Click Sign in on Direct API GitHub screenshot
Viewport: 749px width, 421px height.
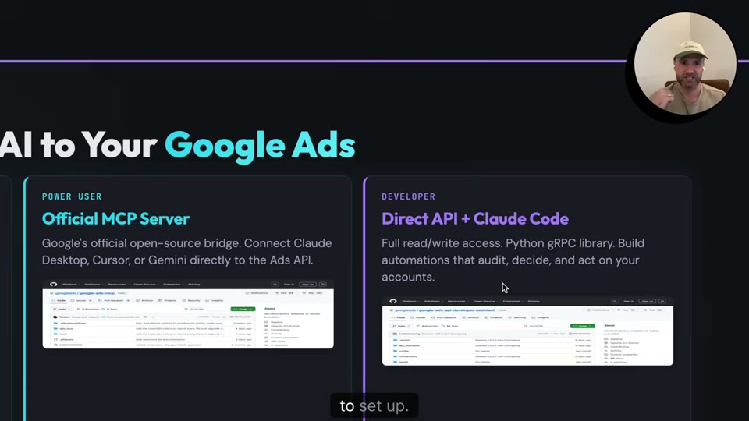(629, 301)
